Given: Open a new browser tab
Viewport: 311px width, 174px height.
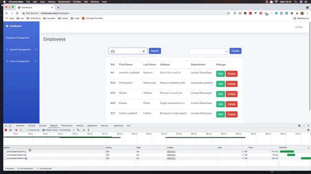Looking at the screenshot, I should pyautogui.click(x=58, y=8).
